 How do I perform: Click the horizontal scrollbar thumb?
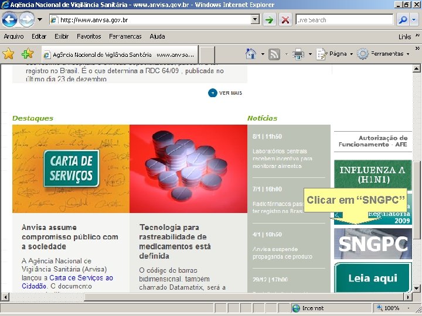(x=244, y=297)
